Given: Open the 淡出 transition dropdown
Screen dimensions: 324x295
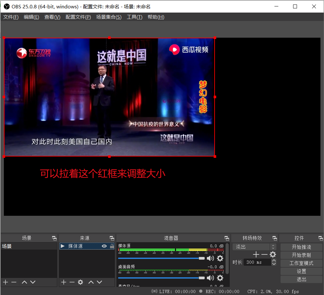Looking at the screenshot, I should tap(255, 247).
